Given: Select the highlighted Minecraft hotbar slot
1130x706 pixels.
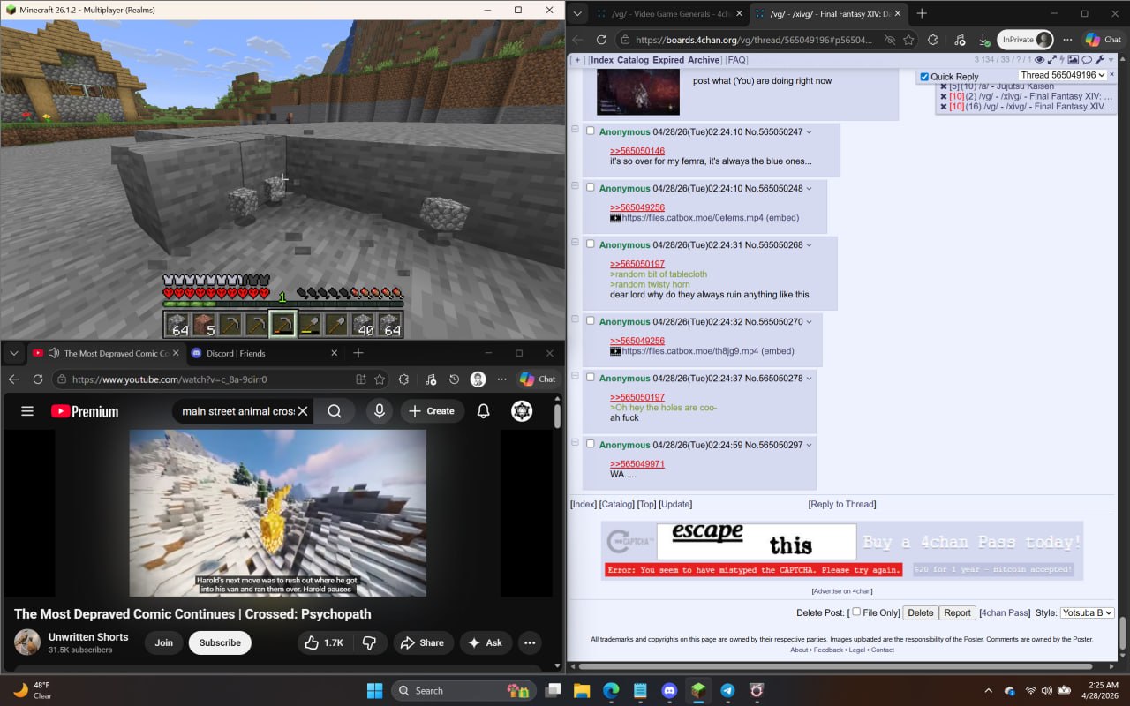Looking at the screenshot, I should click(x=282, y=324).
